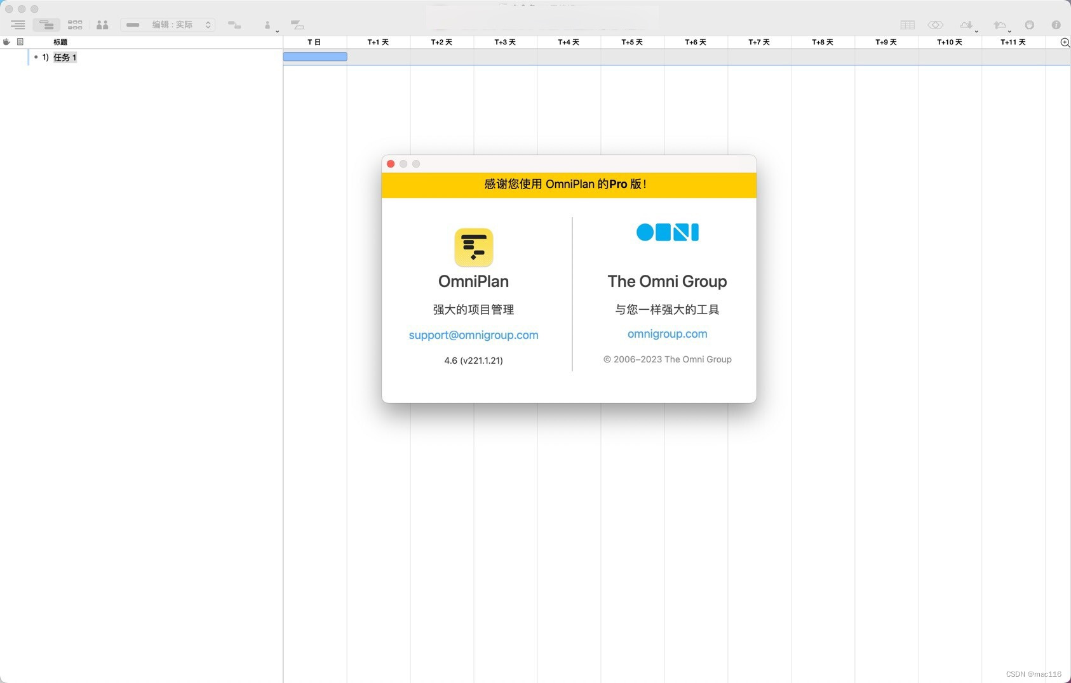Select the Gantt chart view icon
This screenshot has width=1071, height=683.
(x=46, y=25)
